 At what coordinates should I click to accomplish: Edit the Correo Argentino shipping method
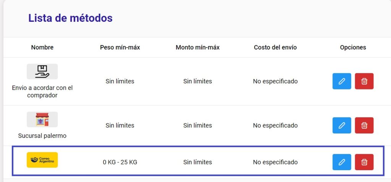pos(342,162)
